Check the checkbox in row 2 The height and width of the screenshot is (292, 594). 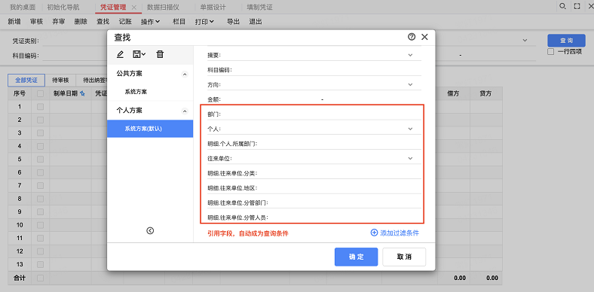click(40, 120)
